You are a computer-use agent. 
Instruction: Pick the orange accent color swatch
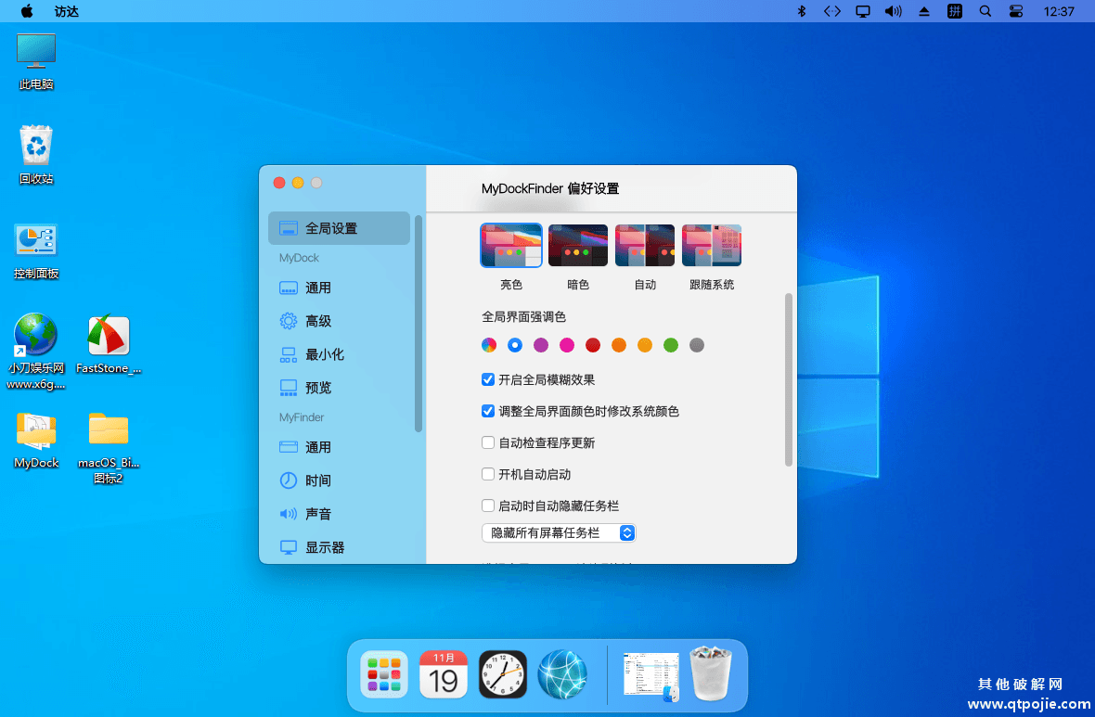click(x=619, y=345)
